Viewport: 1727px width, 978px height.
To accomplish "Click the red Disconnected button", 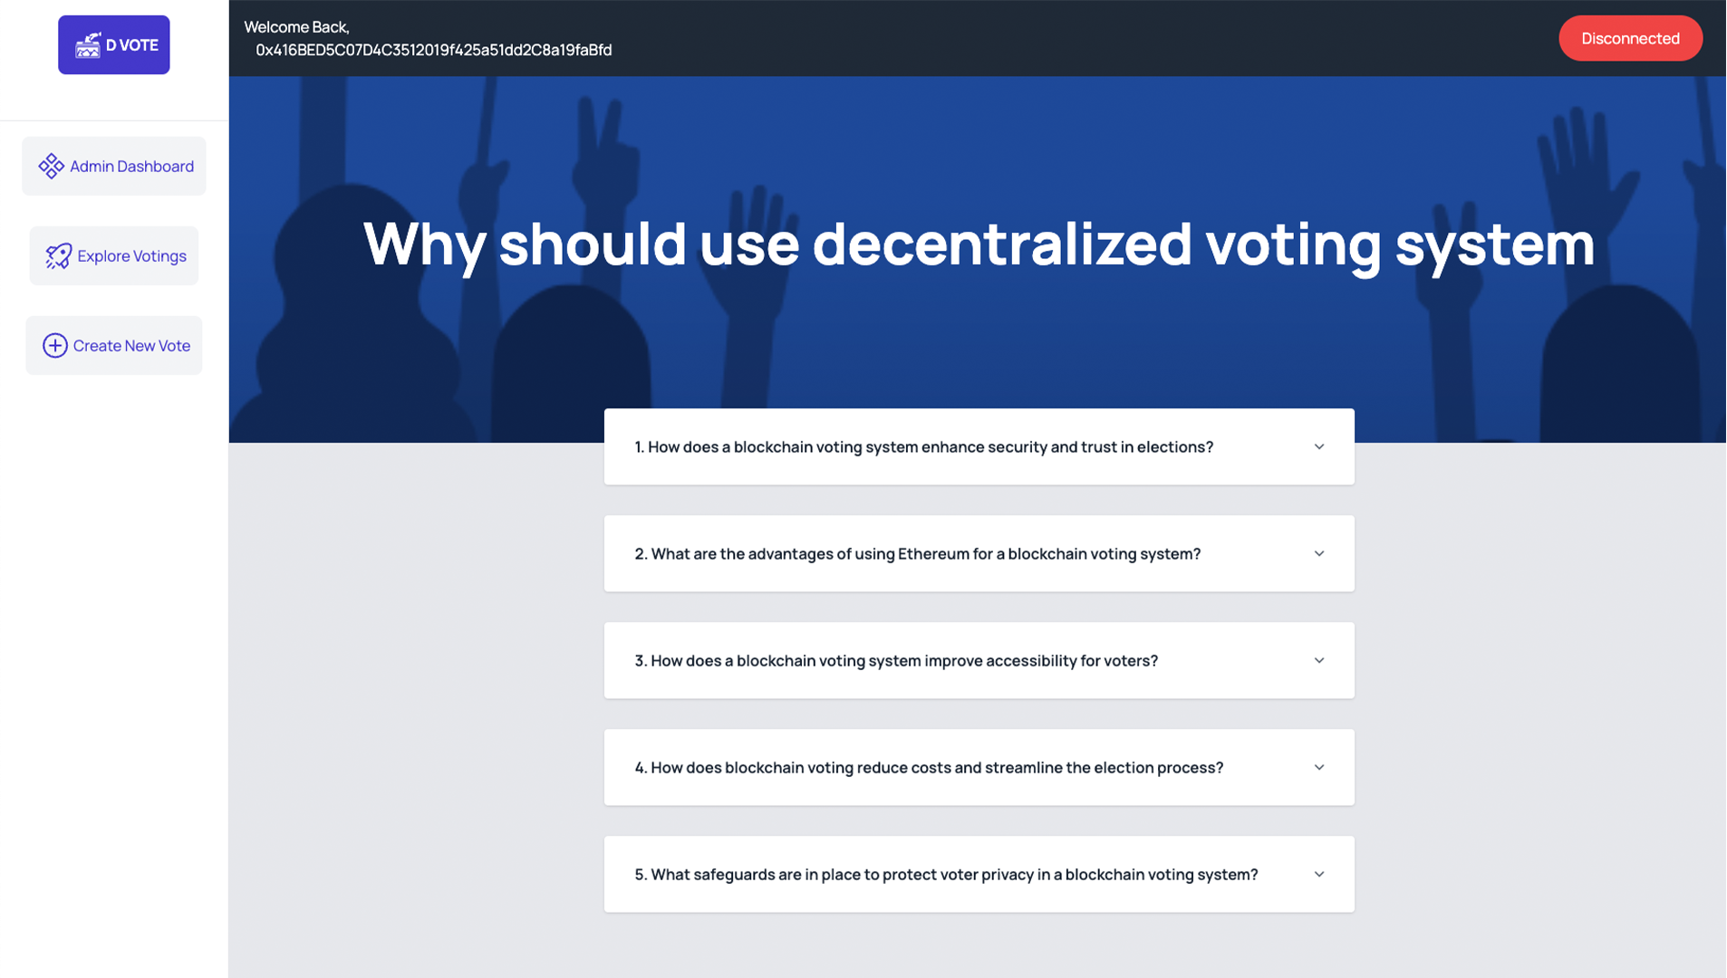I will coord(1629,38).
